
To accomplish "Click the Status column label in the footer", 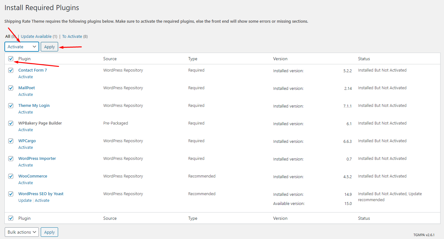I will click(364, 218).
